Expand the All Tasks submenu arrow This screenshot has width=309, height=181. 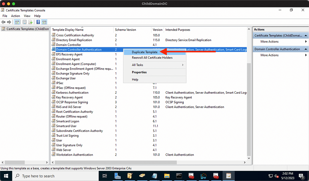[x=183, y=65]
